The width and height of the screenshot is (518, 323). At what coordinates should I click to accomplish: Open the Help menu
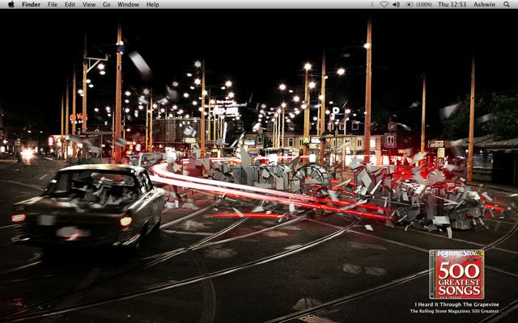click(x=153, y=5)
